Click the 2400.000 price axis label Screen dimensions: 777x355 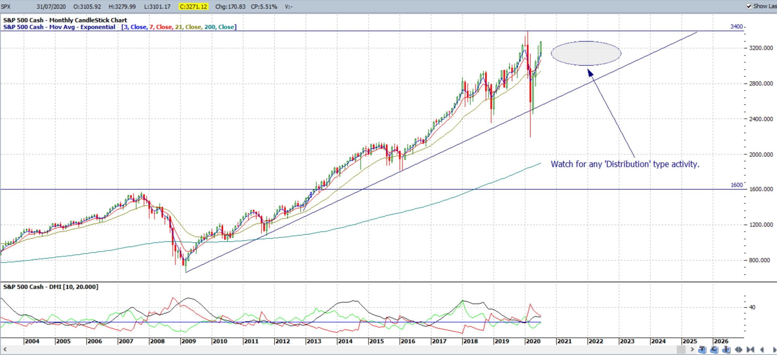(761, 119)
